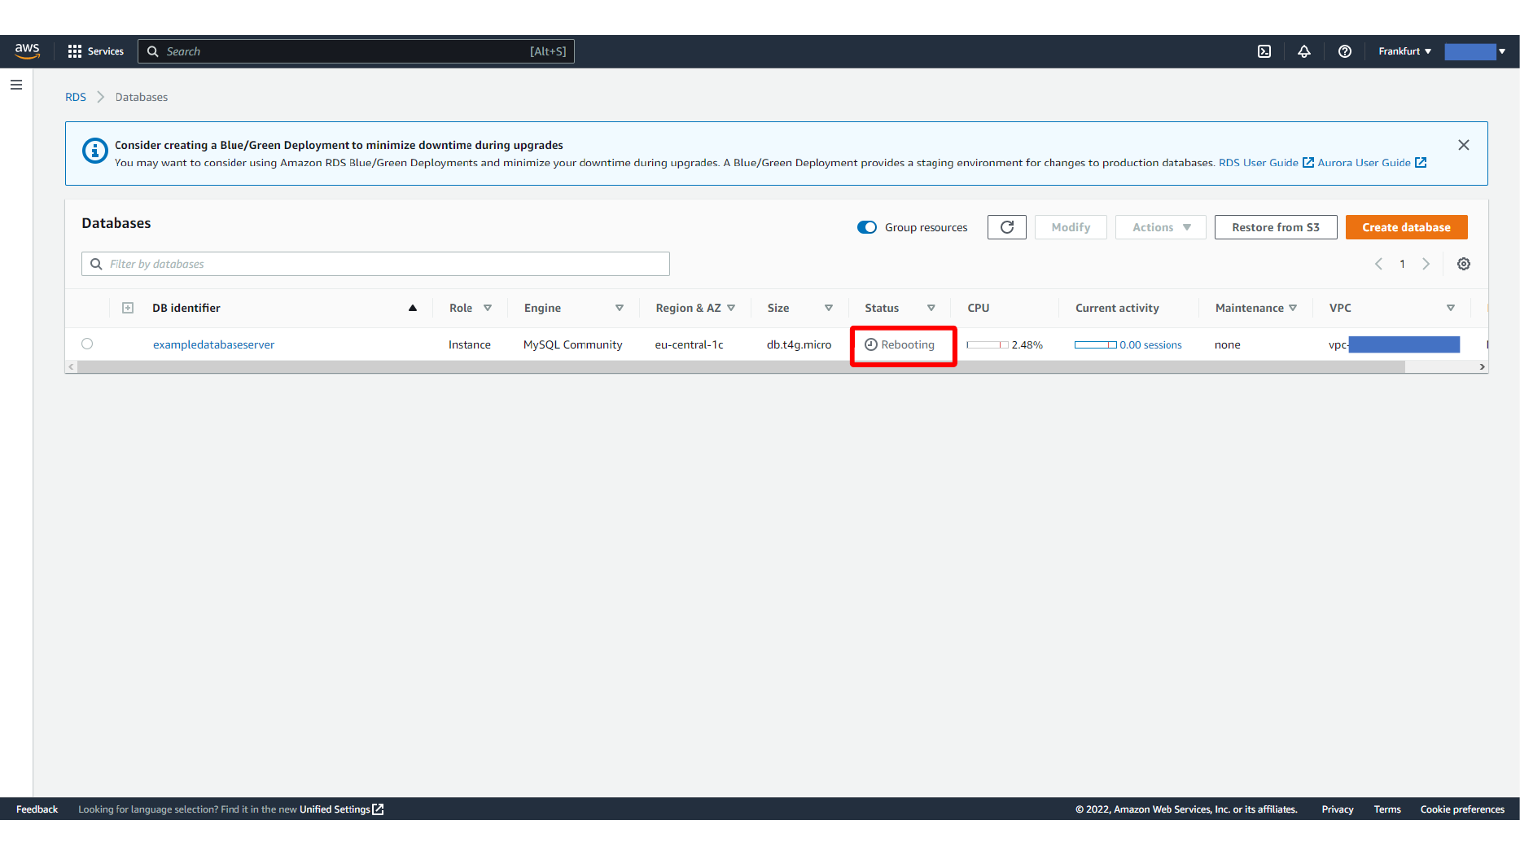1520x855 pixels.
Task: Click the eu-central-1c cell
Action: [689, 345]
